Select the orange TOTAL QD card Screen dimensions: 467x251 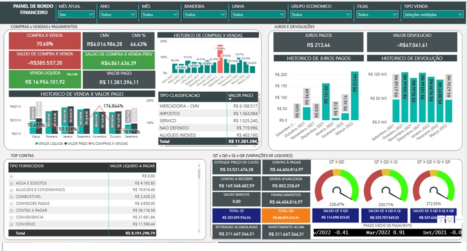[x=286, y=214]
